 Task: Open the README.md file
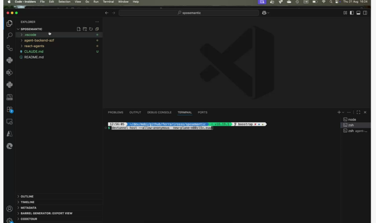pyautogui.click(x=59, y=57)
